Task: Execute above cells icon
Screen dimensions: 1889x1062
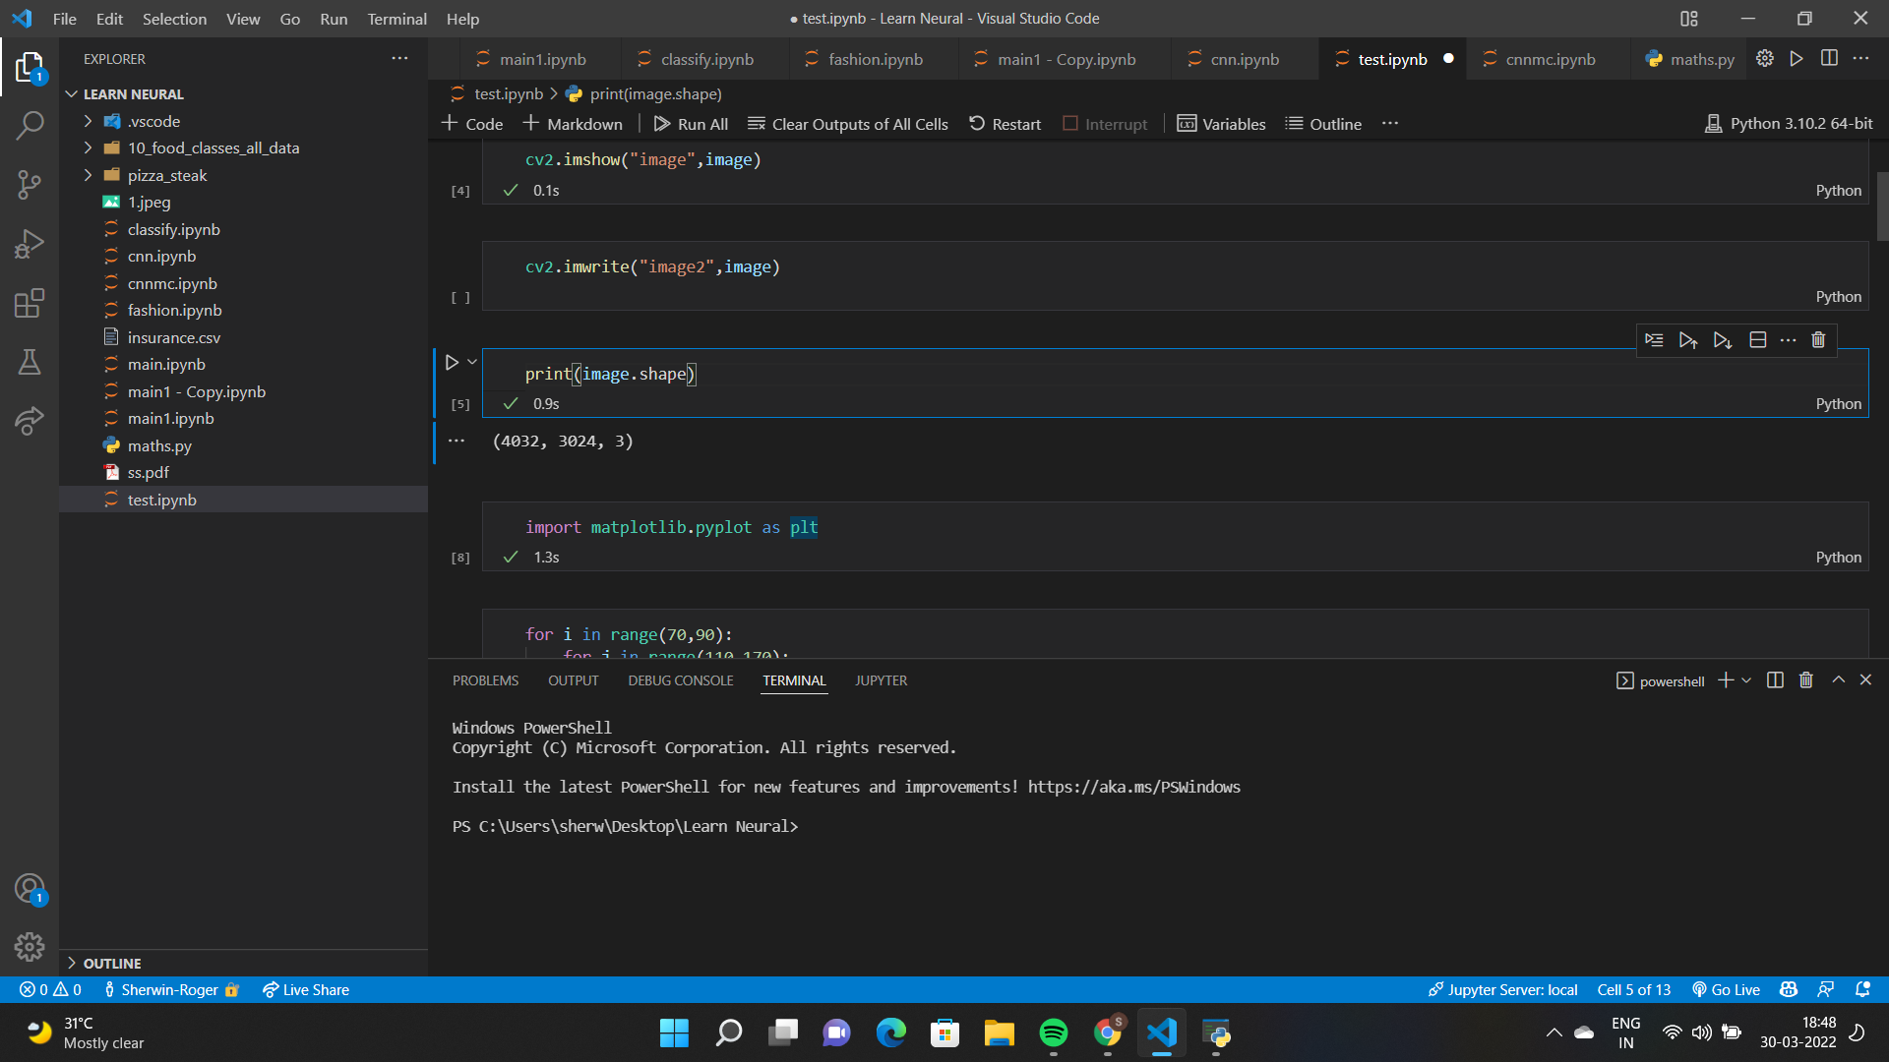Action: coord(1688,340)
